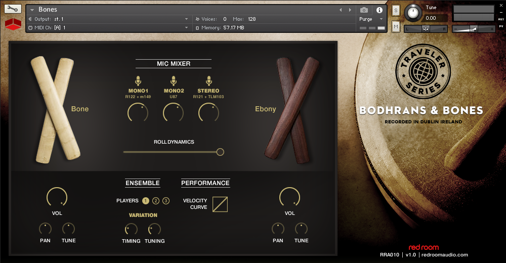Open the MIDI Ch channel dropdown
This screenshot has width=506, height=263.
[x=187, y=27]
